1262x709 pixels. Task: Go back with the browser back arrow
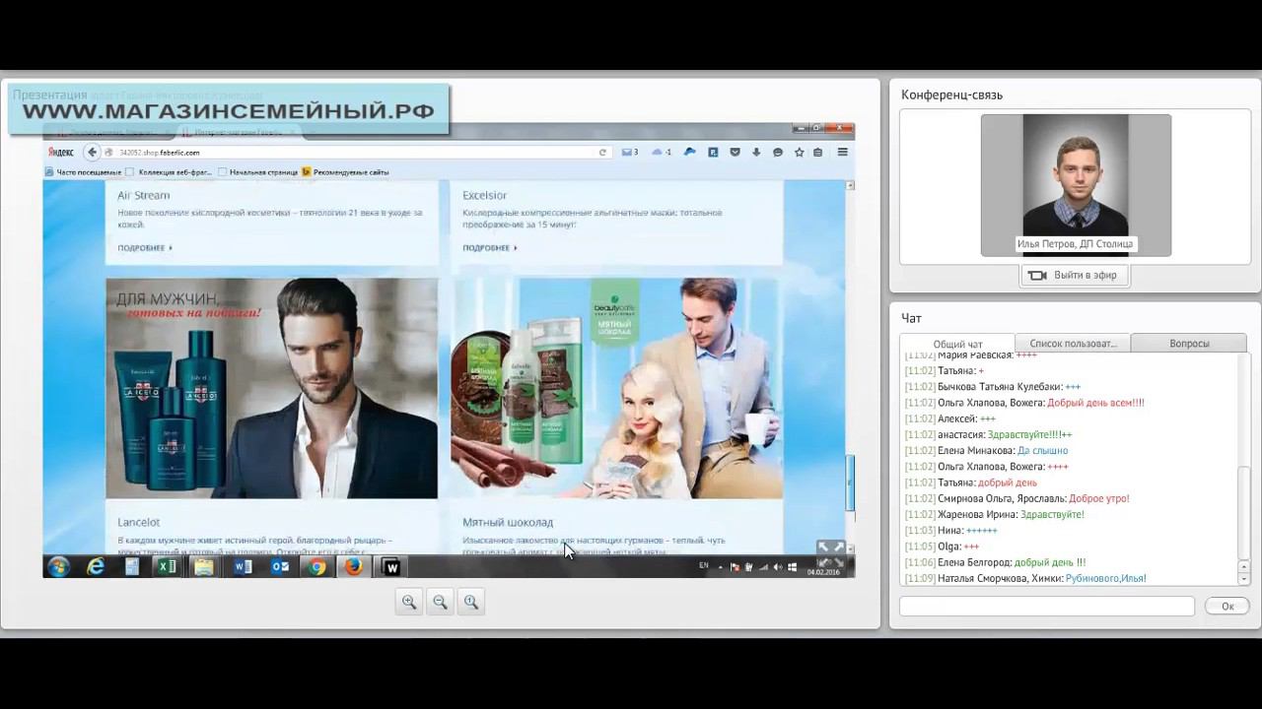(x=92, y=153)
